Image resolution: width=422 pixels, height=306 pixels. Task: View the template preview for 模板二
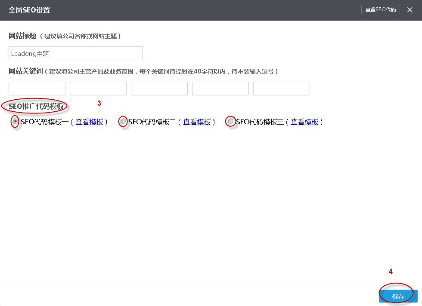click(x=197, y=122)
